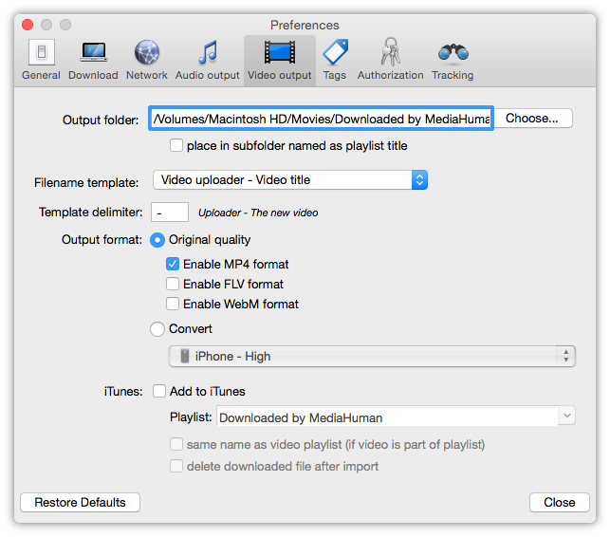Check Enable FLV format
The image size is (610, 537).
pyautogui.click(x=173, y=284)
